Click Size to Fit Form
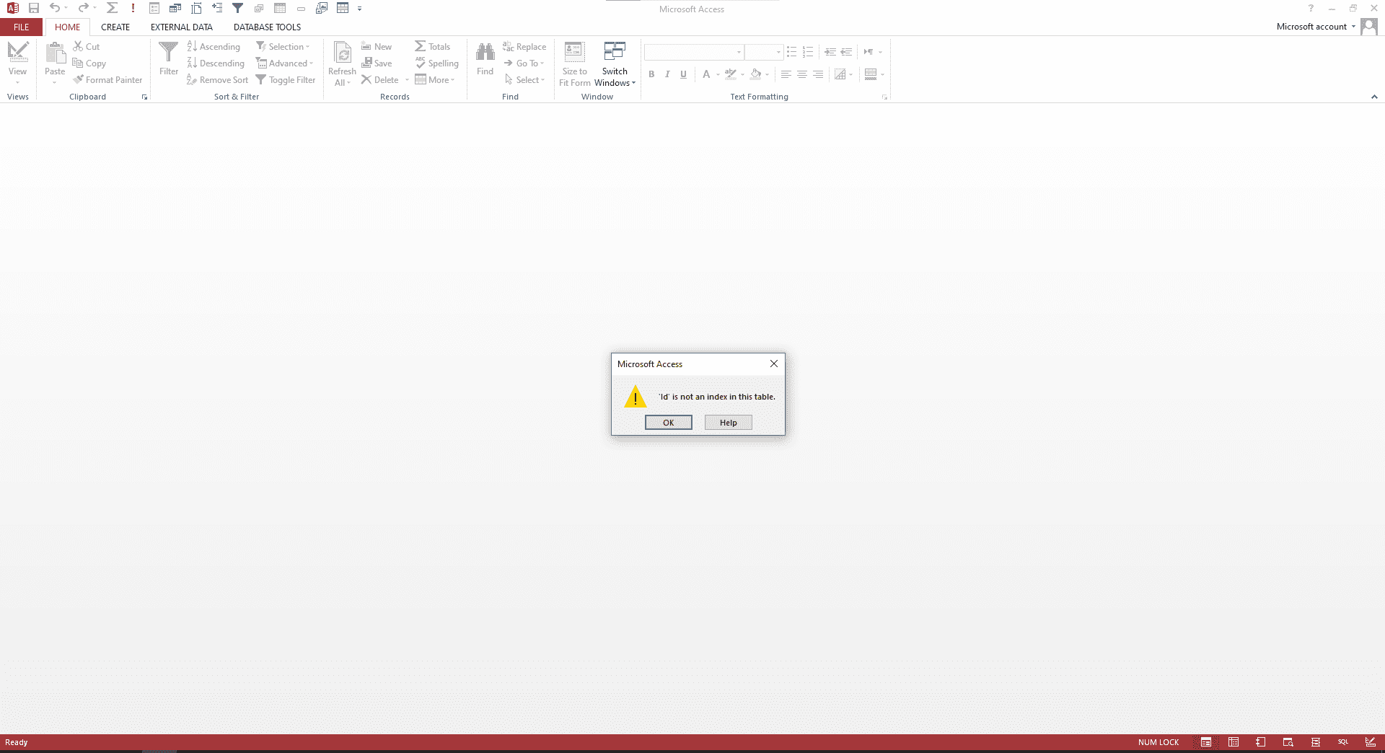This screenshot has height=753, width=1385. (x=575, y=63)
